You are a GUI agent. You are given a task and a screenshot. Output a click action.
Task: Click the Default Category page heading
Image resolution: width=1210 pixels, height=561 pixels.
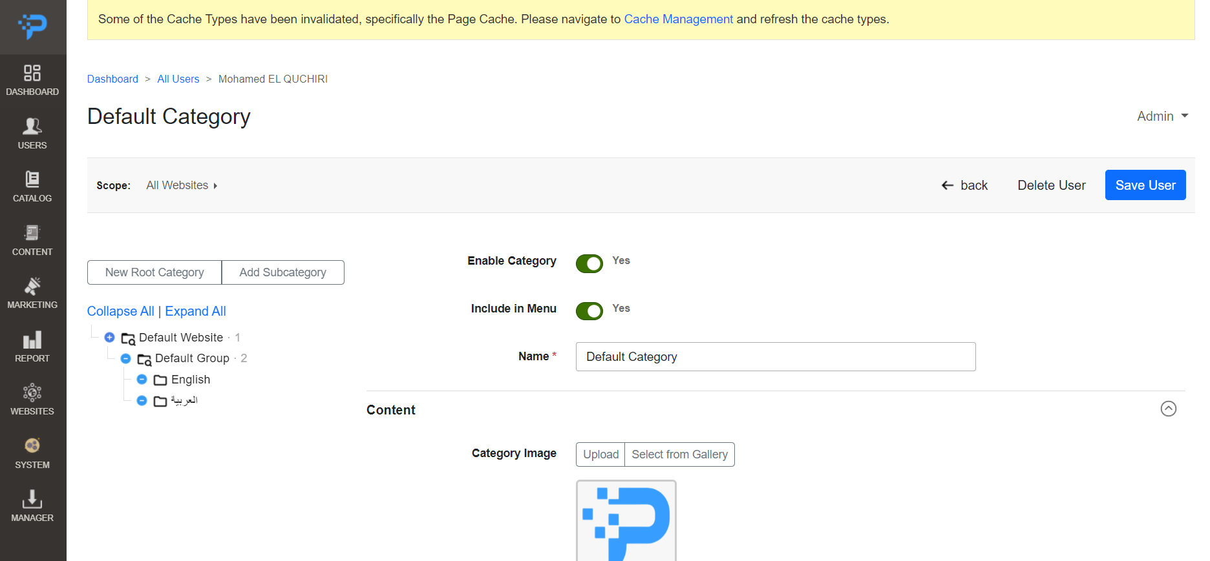[x=169, y=116]
